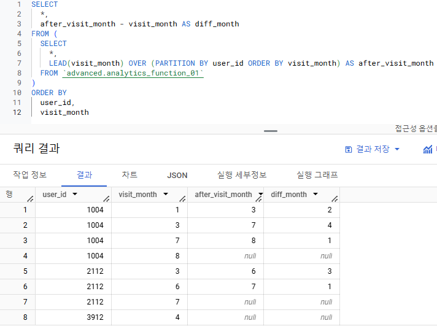Click the save results disk icon
The image size is (437, 326).
pyautogui.click(x=349, y=149)
